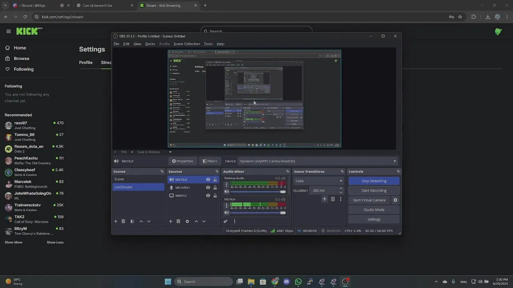
Task: Add a scene transition with plus icon
Action: click(325, 199)
